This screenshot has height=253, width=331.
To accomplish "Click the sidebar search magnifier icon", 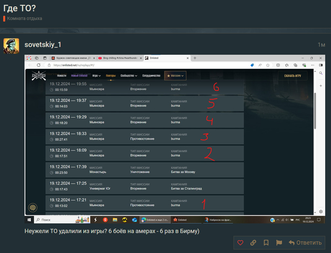I will coord(321,73).
